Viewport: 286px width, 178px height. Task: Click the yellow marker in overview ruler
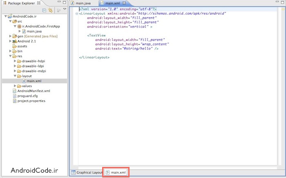282,9
